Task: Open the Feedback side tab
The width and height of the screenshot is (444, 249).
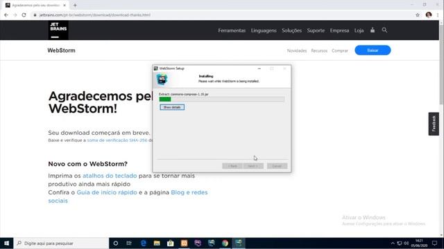Action: click(434, 124)
